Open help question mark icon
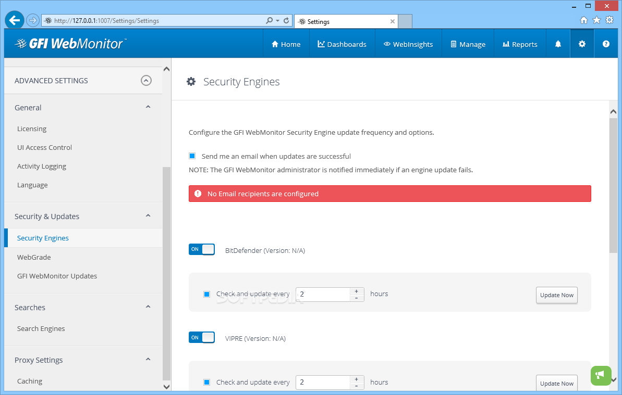Screen dimensions: 622x395 point(606,44)
